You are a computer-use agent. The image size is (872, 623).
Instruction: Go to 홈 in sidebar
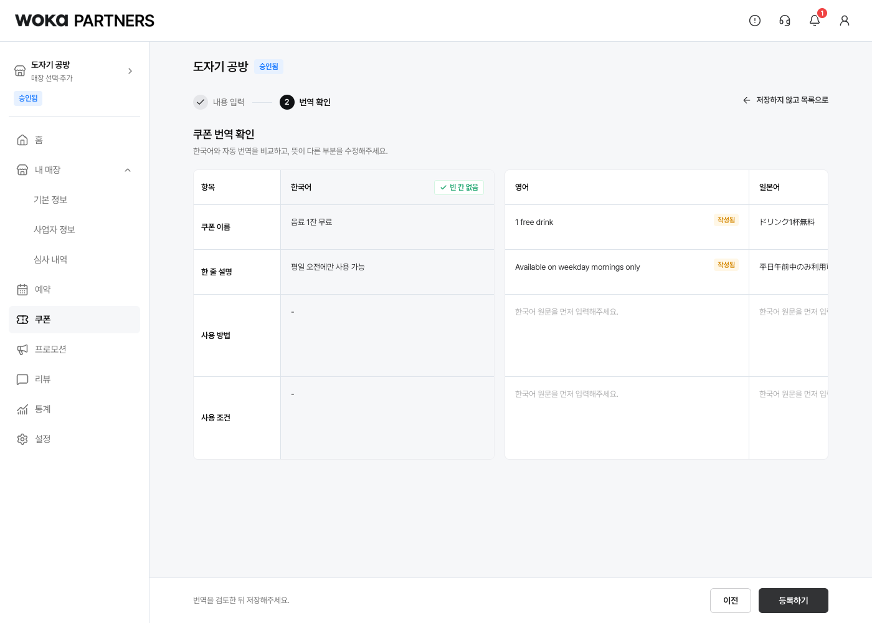(74, 140)
